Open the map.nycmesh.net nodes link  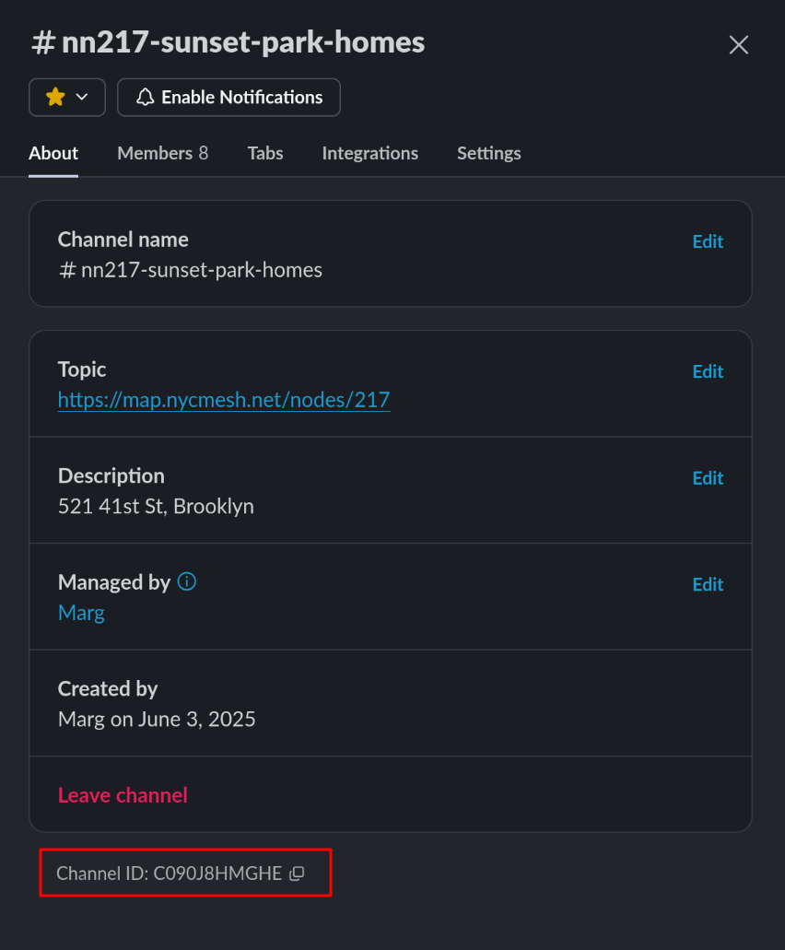[x=224, y=400]
